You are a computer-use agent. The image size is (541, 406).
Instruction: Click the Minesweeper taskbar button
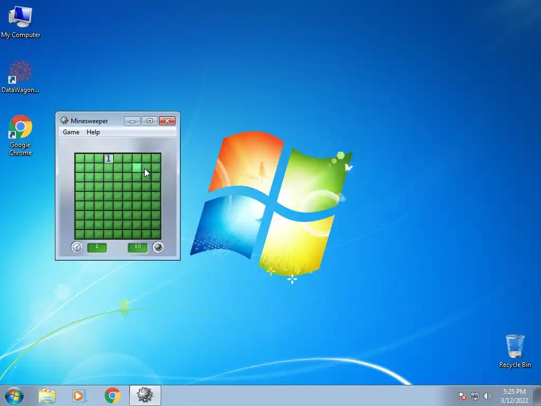tap(145, 395)
